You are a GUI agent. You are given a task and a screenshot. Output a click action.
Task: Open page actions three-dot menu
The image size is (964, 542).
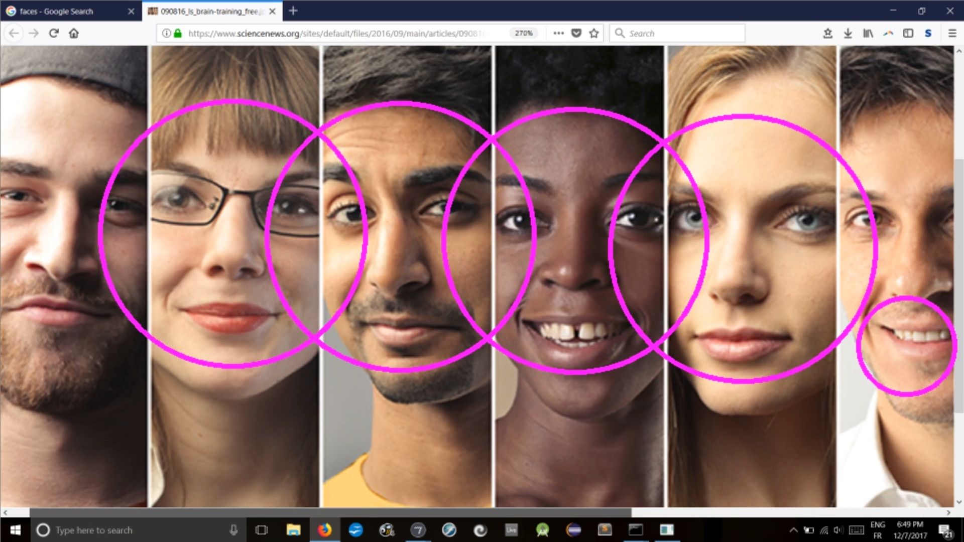point(558,33)
